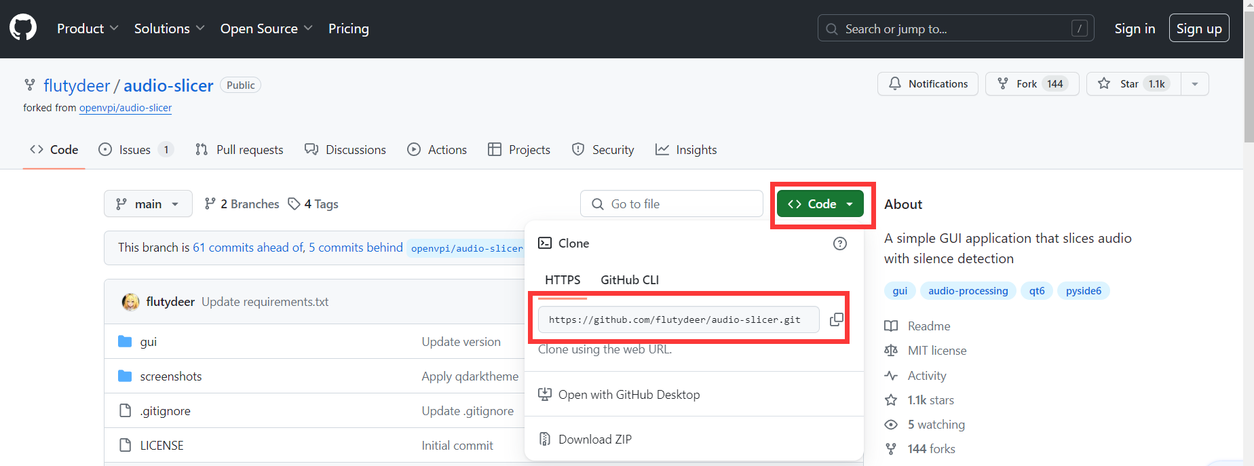Open the gui topic tag
The height and width of the screenshot is (466, 1254).
pyautogui.click(x=900, y=291)
